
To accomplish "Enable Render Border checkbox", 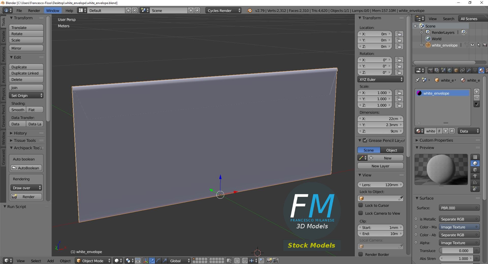I will [360, 254].
